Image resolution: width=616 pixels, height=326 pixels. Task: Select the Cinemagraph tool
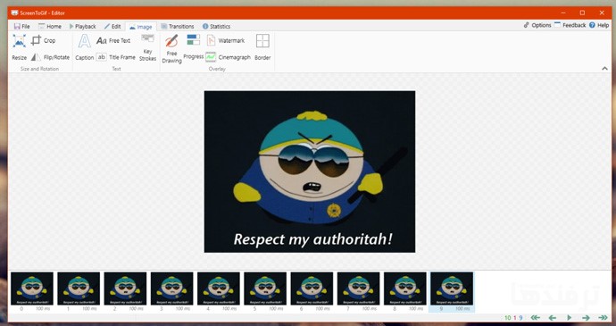(228, 57)
